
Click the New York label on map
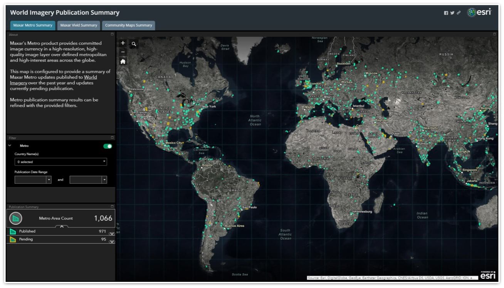[x=209, y=106]
